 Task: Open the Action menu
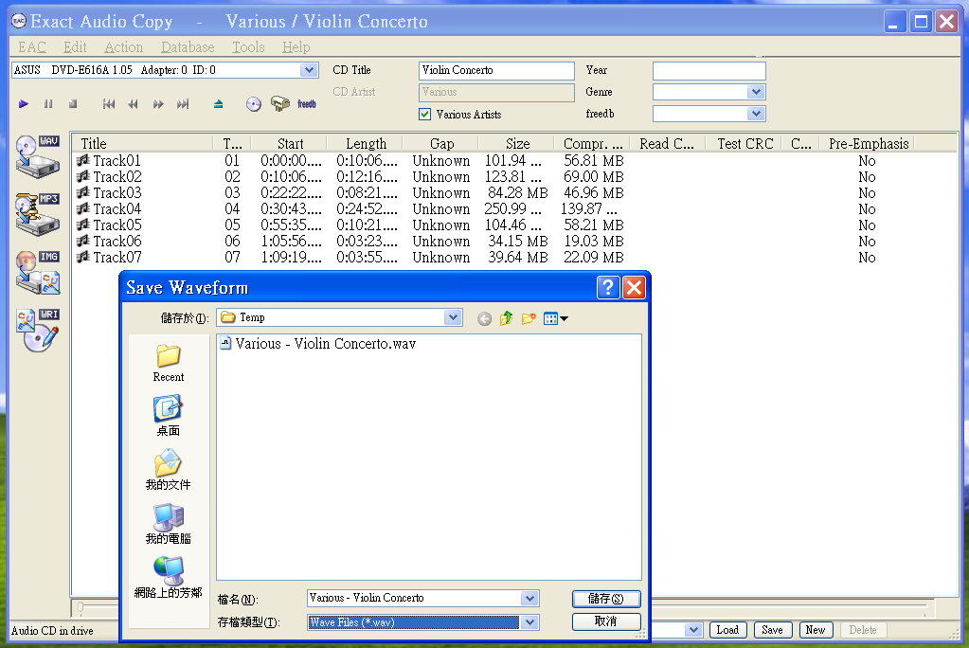pyautogui.click(x=123, y=47)
